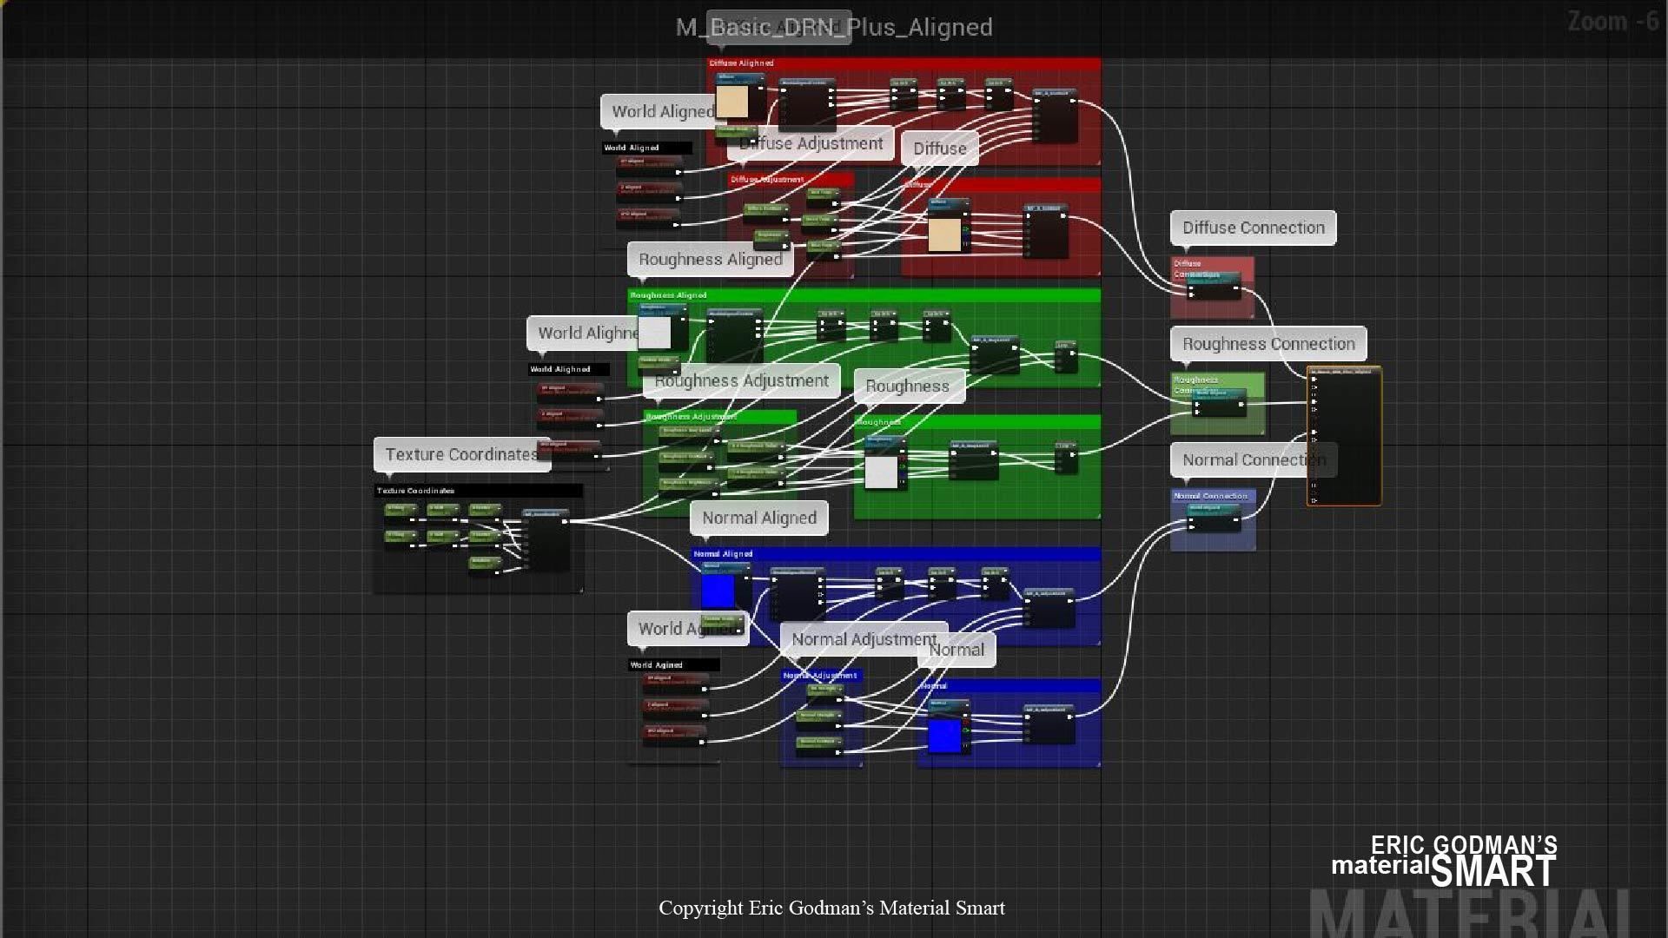1668x938 pixels.
Task: Click the Normal Aligned speech bubble label
Action: pos(758,519)
